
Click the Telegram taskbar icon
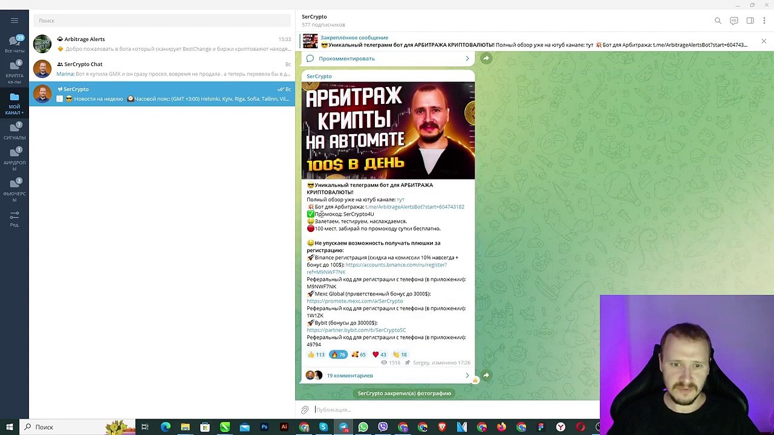[343, 427]
